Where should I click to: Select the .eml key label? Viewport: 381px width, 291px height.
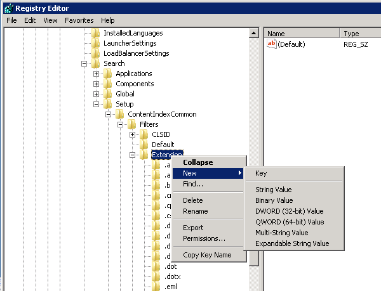tap(171, 287)
